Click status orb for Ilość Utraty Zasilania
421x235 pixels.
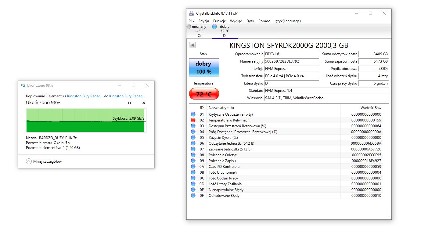193,184
